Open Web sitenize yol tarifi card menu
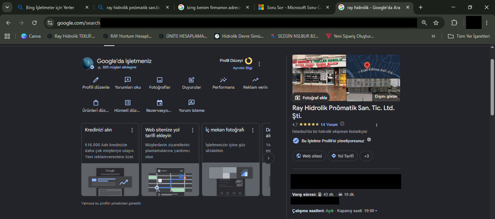This screenshot has height=219, width=495. click(192, 130)
